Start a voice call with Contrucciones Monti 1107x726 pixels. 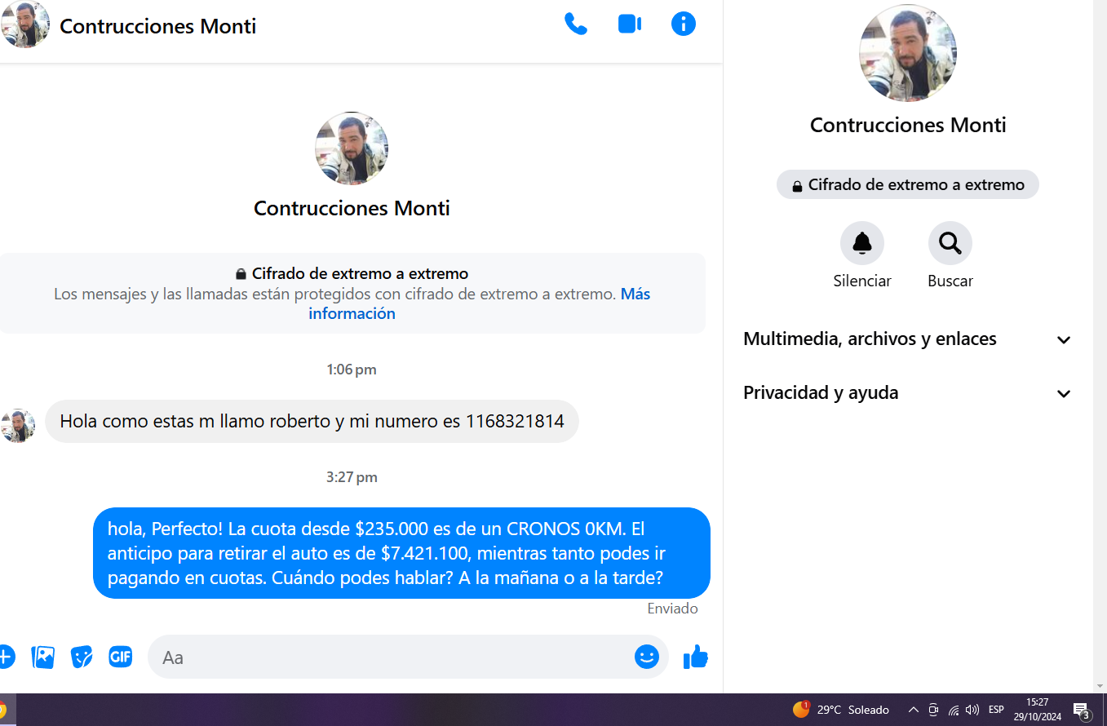pyautogui.click(x=576, y=24)
